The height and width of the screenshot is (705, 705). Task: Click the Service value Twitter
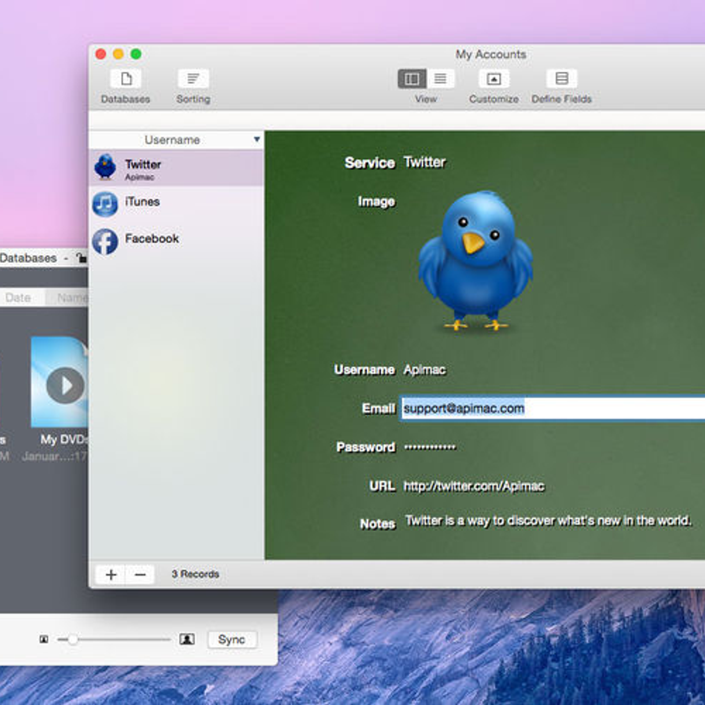425,162
